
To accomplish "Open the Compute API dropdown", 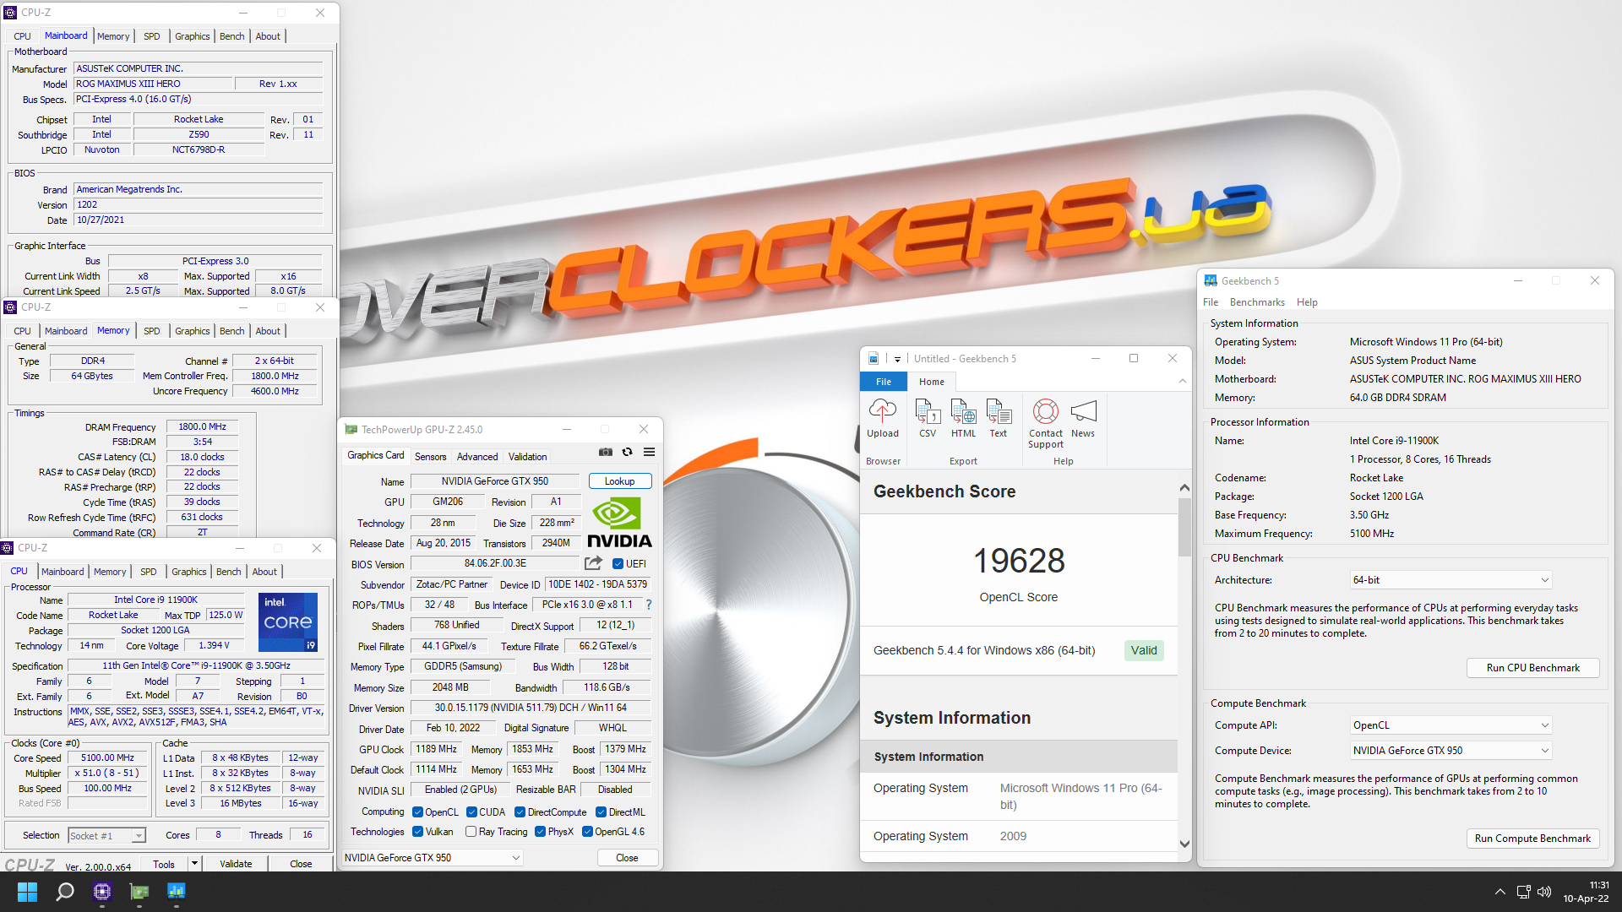I will tap(1451, 725).
